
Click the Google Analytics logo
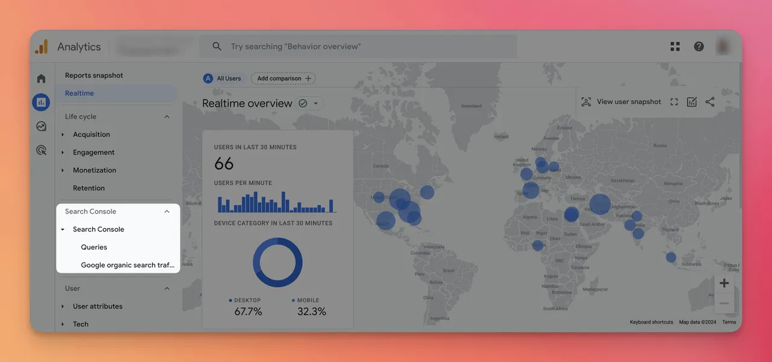pyautogui.click(x=42, y=46)
